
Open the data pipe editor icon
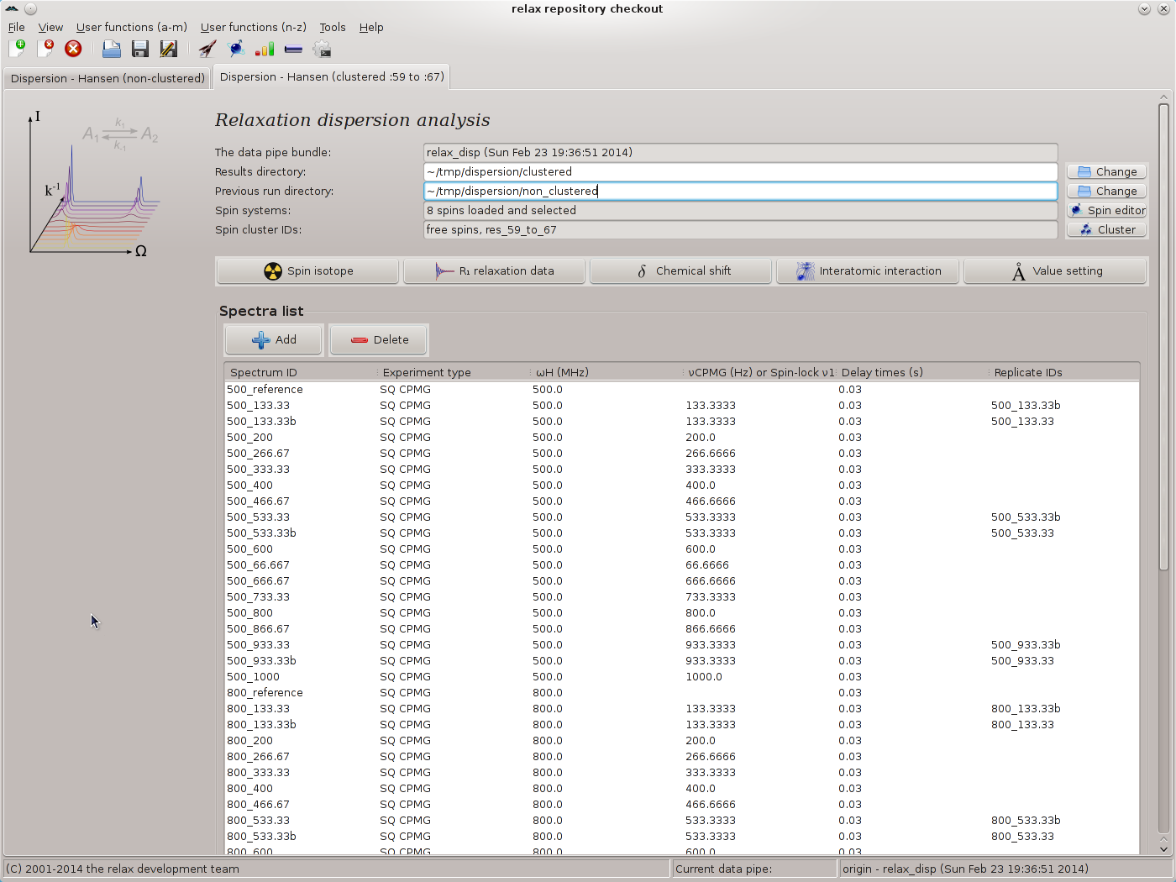click(x=293, y=49)
